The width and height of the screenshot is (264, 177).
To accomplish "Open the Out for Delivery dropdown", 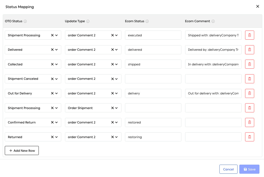I will tap(56, 93).
